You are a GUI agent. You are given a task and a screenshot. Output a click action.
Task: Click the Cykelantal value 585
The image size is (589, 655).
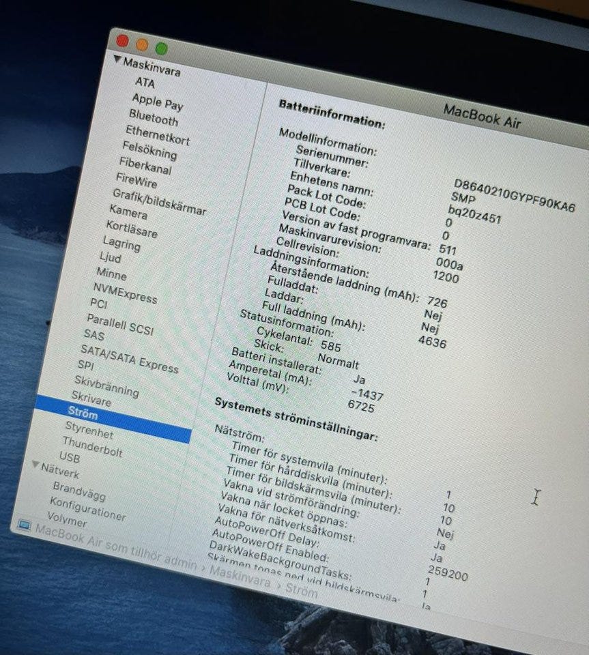pos(331,345)
